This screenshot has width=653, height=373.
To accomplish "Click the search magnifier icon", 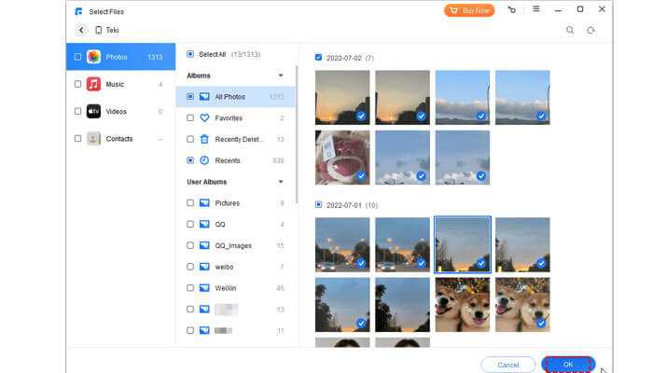I will point(570,30).
